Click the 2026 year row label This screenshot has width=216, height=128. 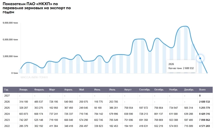[x=7, y=102]
